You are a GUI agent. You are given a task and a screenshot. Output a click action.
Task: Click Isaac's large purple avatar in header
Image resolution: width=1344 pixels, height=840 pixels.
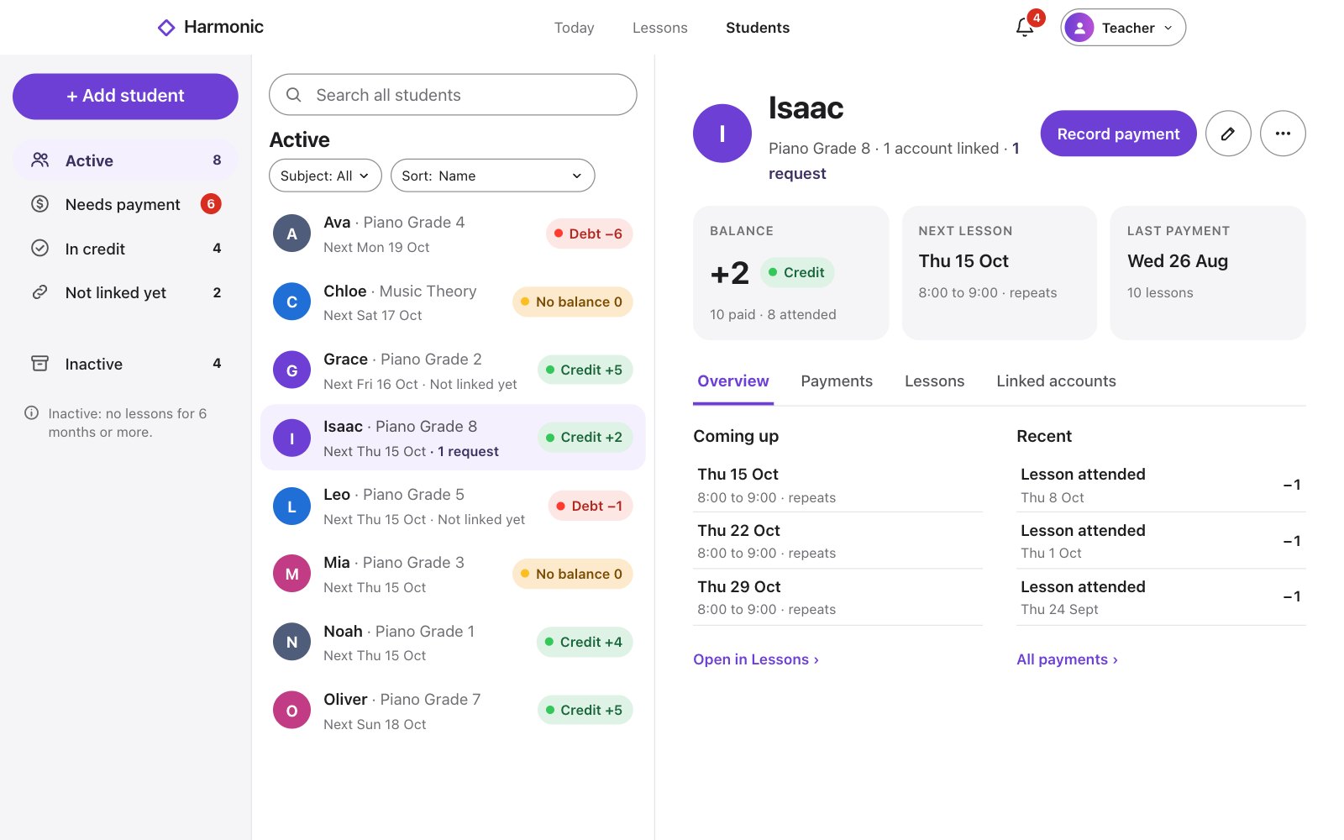click(722, 134)
